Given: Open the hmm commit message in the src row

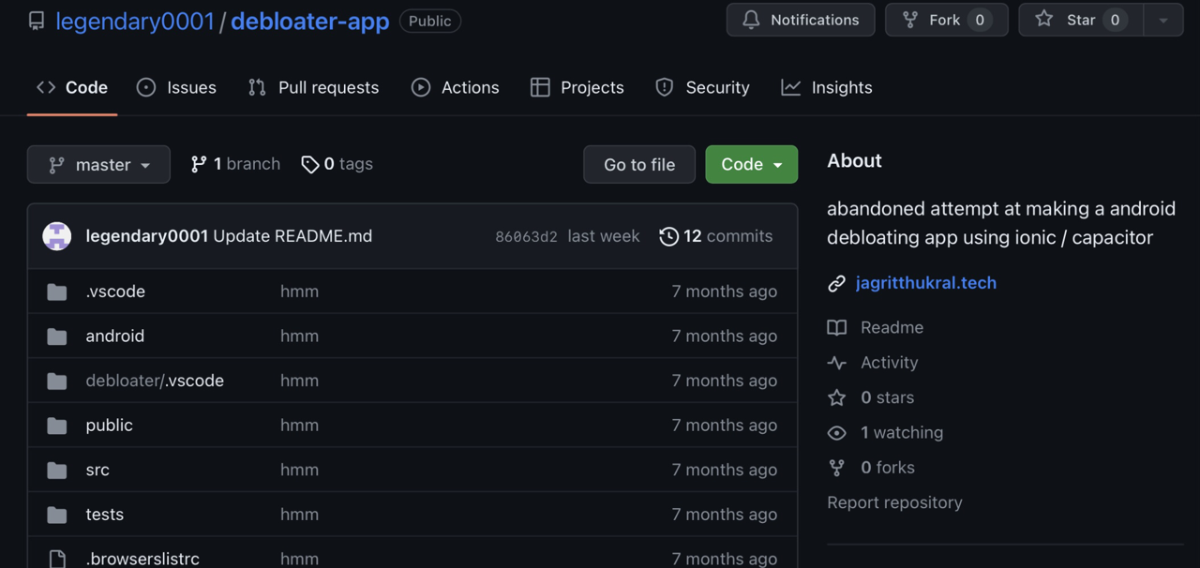Looking at the screenshot, I should click(x=299, y=470).
